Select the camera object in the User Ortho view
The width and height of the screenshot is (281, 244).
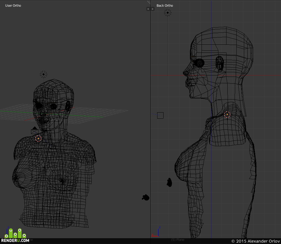point(35,130)
